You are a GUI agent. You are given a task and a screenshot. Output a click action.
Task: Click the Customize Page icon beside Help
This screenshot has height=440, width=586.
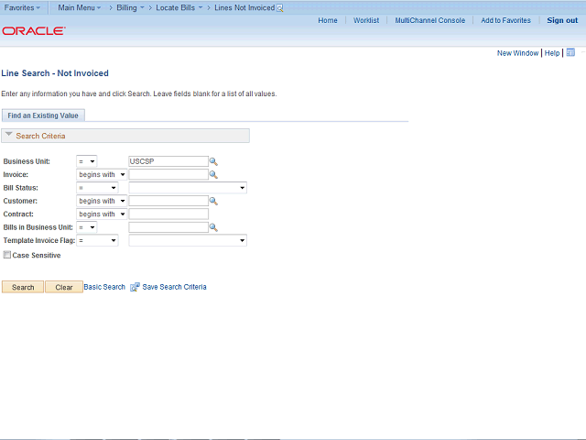(x=570, y=53)
